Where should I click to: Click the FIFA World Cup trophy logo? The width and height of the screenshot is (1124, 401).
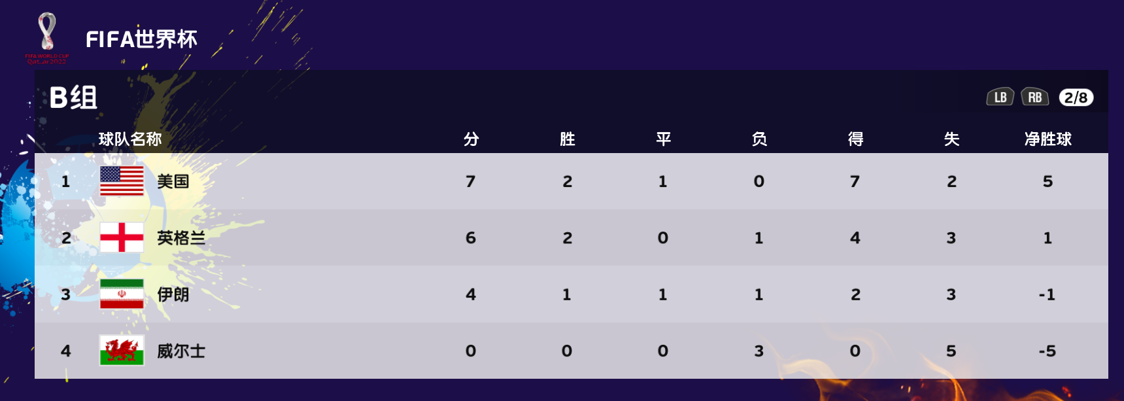(47, 37)
